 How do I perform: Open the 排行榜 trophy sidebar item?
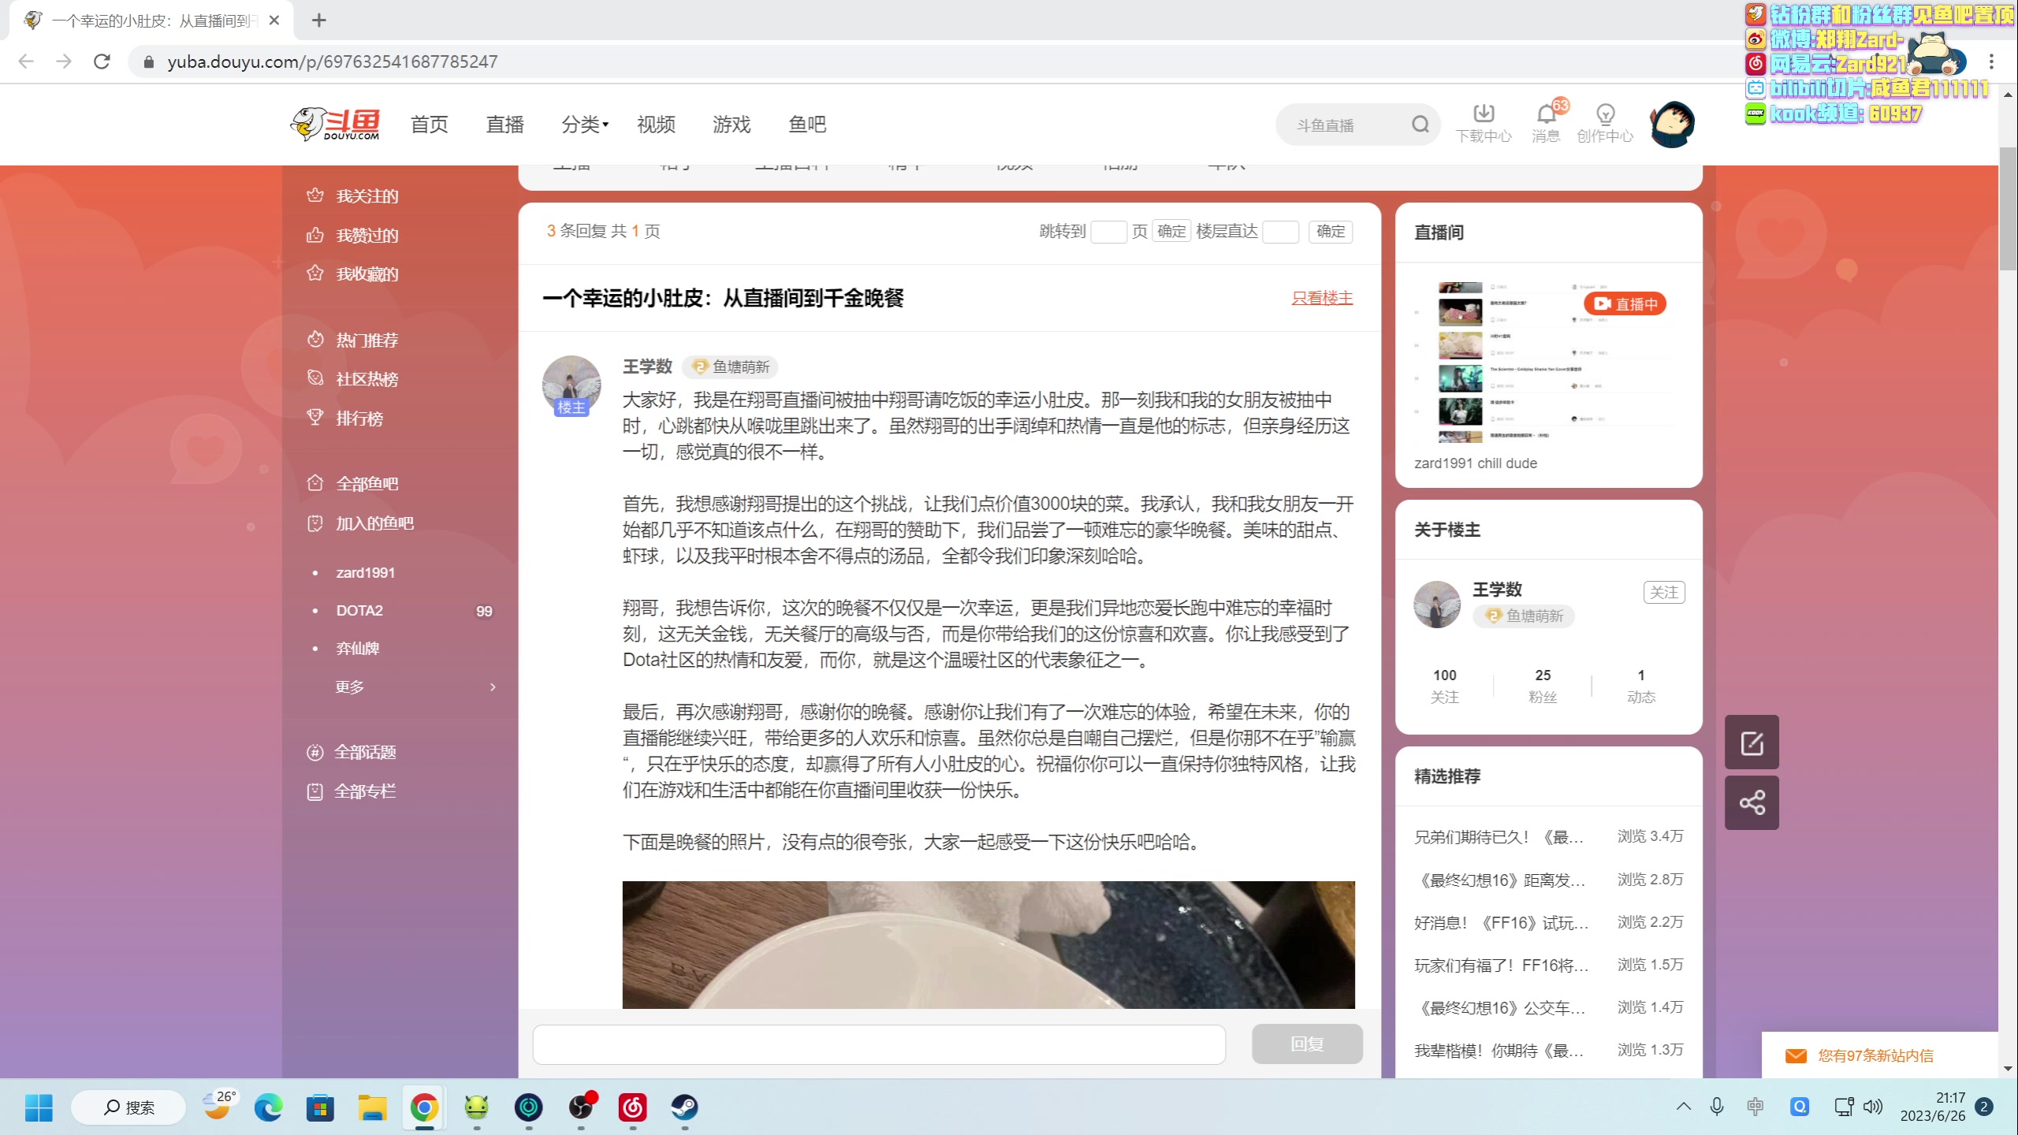[359, 419]
